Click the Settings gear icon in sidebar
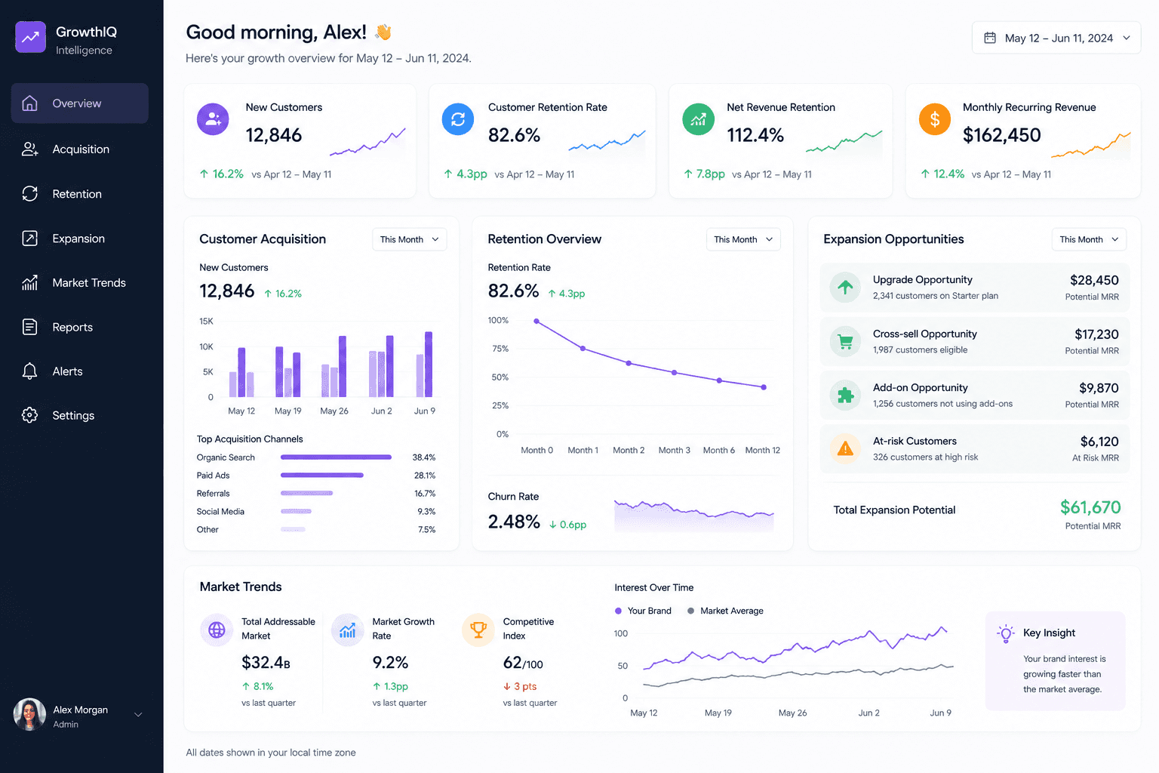 pyautogui.click(x=29, y=415)
